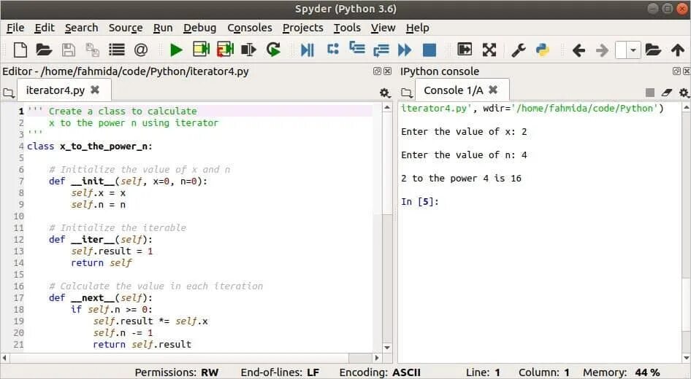Undock the Editor pane
The width and height of the screenshot is (691, 379).
[377, 71]
